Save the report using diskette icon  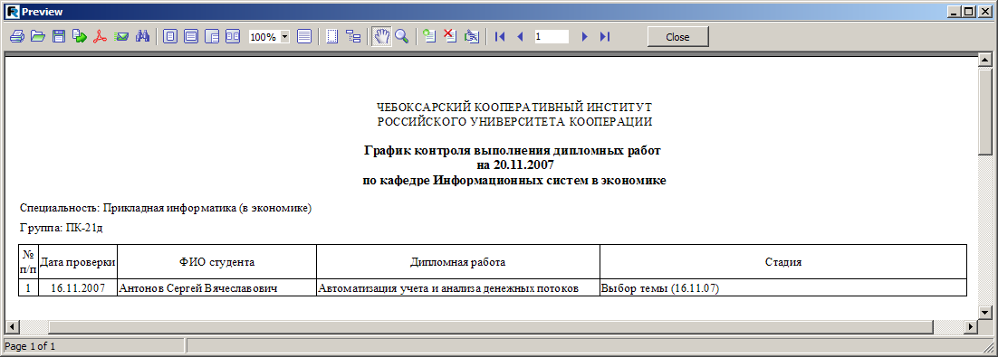pyautogui.click(x=59, y=37)
